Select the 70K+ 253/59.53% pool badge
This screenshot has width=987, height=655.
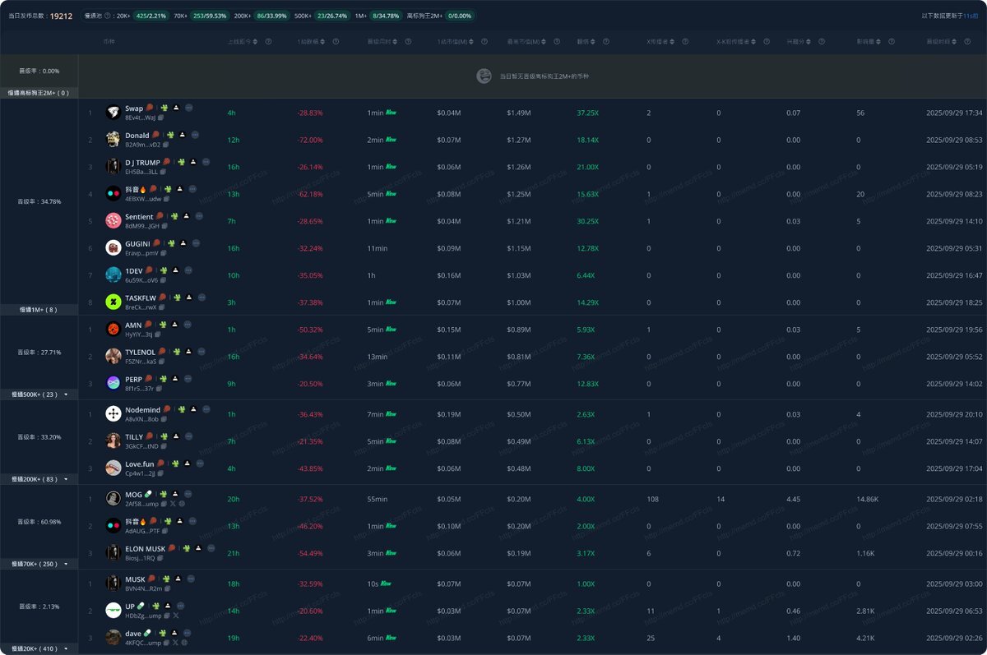pyautogui.click(x=210, y=16)
